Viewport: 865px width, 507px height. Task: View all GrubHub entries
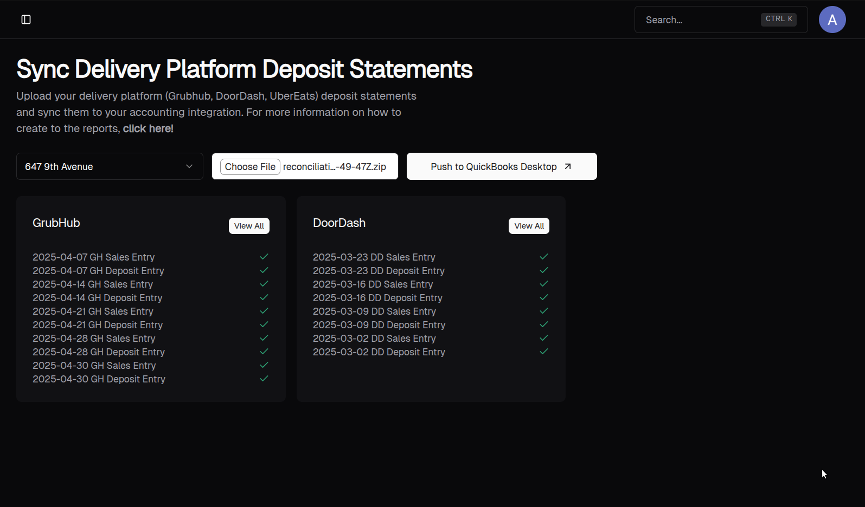(x=249, y=226)
